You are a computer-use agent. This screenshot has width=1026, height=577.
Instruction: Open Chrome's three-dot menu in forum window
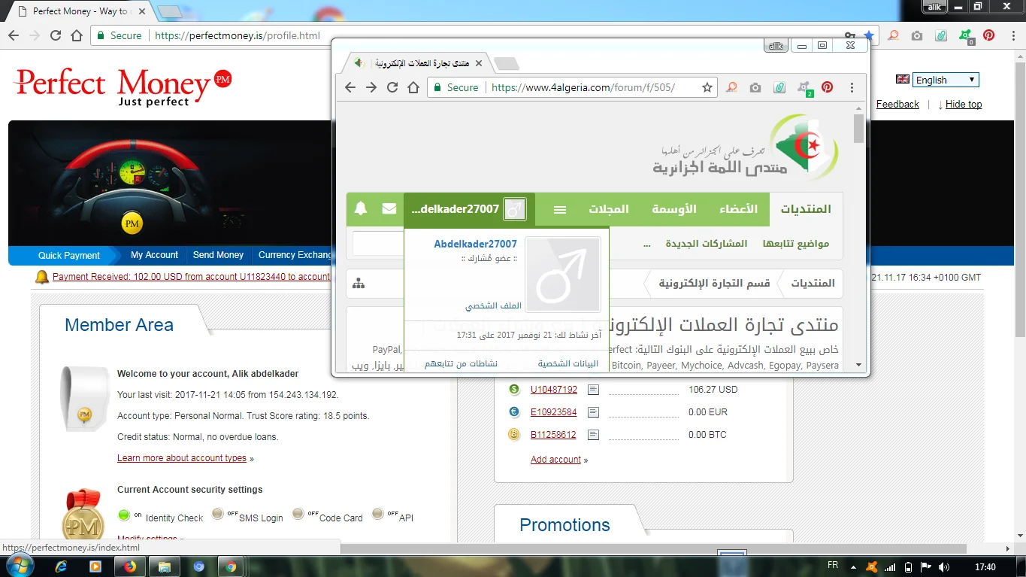click(852, 87)
